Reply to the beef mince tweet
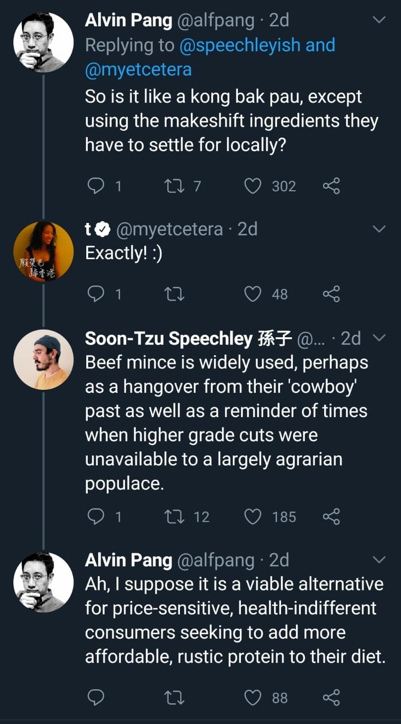The height and width of the screenshot is (724, 401). (95, 517)
